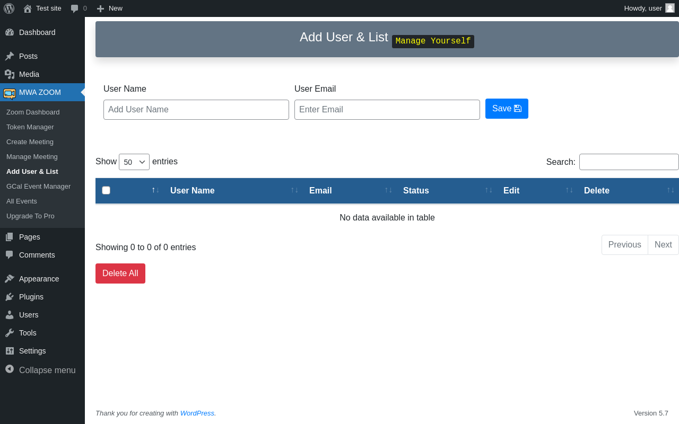Click the Dashboard gauge icon
679x424 pixels.
(10, 32)
